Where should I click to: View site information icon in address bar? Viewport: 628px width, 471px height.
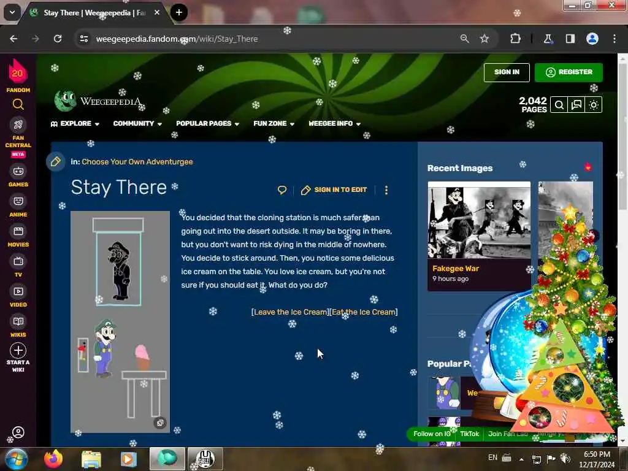(x=83, y=39)
